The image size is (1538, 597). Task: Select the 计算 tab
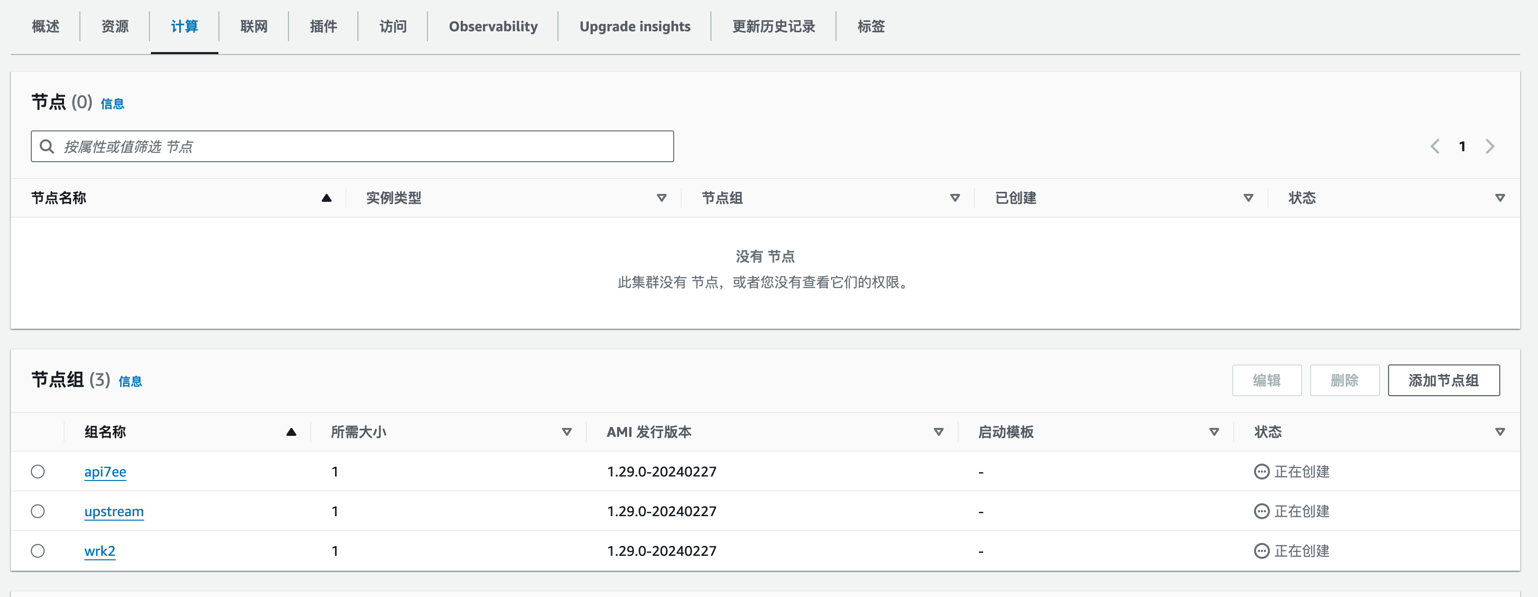coord(185,27)
